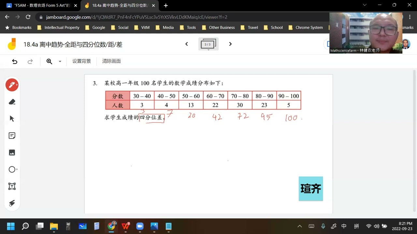This screenshot has height=234, width=417.
Task: Open the Google account avatar
Action: [406, 44]
